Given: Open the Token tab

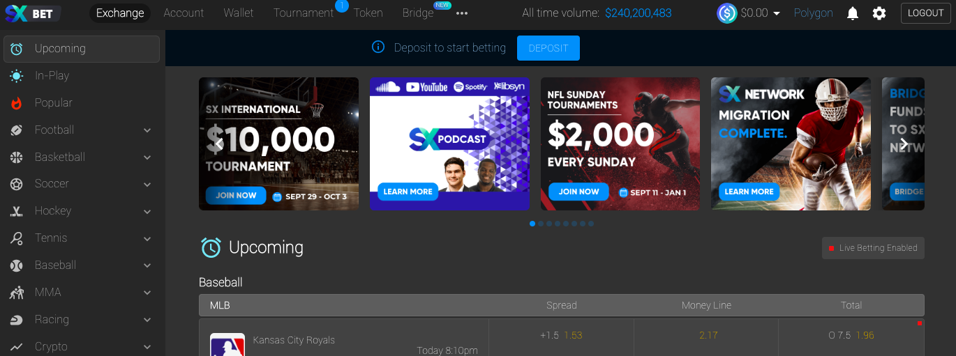Looking at the screenshot, I should point(368,13).
